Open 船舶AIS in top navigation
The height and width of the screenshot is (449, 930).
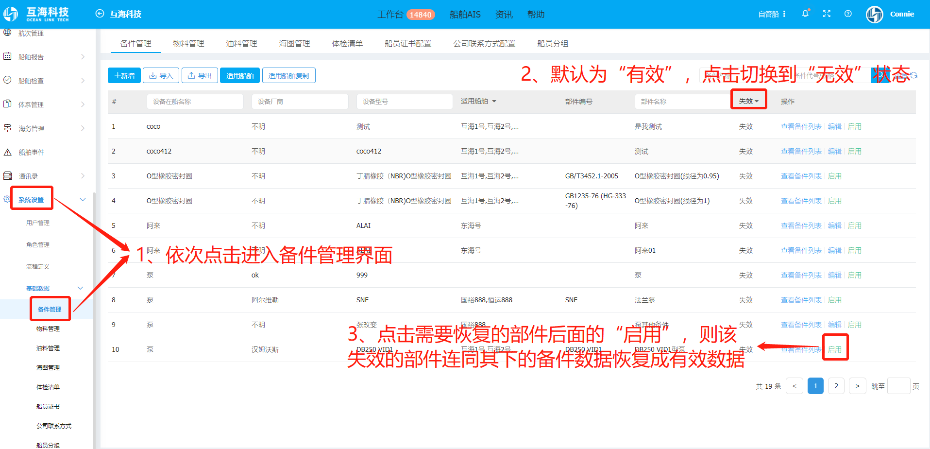tap(465, 15)
